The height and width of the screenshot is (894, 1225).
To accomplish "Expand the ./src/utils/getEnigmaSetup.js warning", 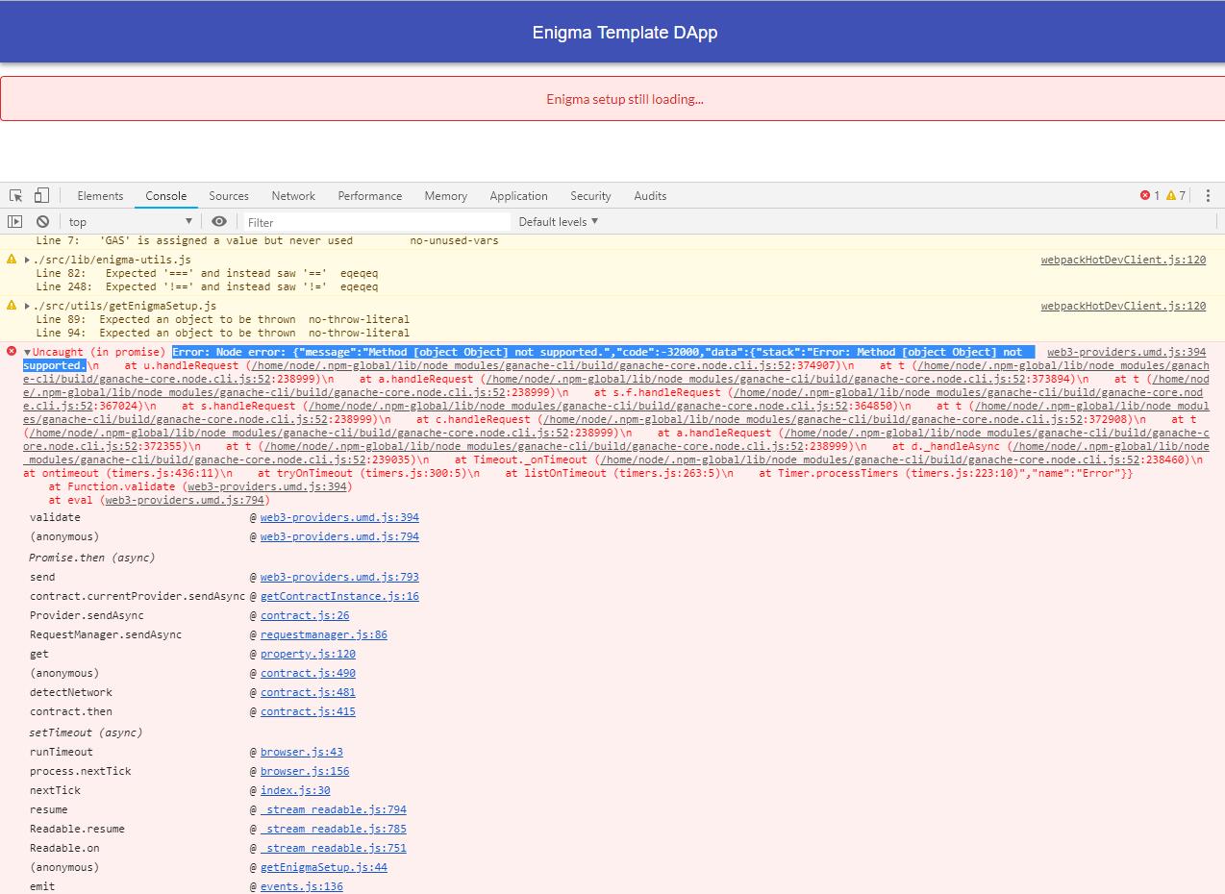I will coord(27,306).
